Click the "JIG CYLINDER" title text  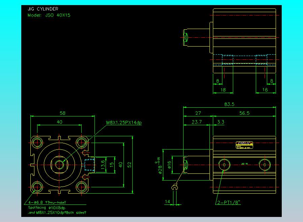pos(43,9)
